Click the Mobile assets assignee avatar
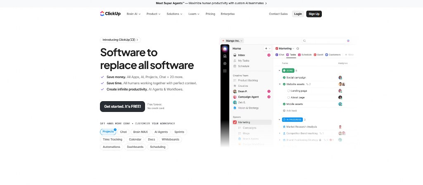 (340, 104)
